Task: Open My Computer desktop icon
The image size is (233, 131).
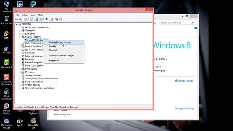Action: tap(7, 7)
